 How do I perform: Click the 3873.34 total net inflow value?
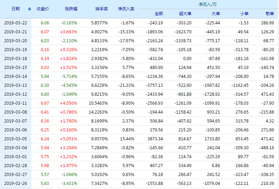coord(154,139)
